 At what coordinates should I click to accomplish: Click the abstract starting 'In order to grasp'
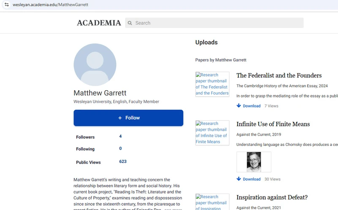pyautogui.click(x=287, y=96)
